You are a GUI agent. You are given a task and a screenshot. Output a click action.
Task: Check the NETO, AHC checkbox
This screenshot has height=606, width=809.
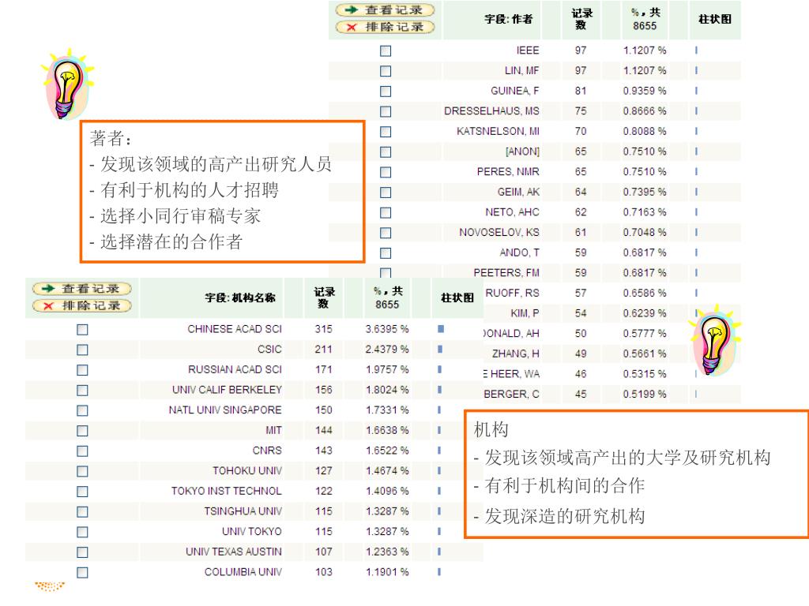pyautogui.click(x=386, y=212)
